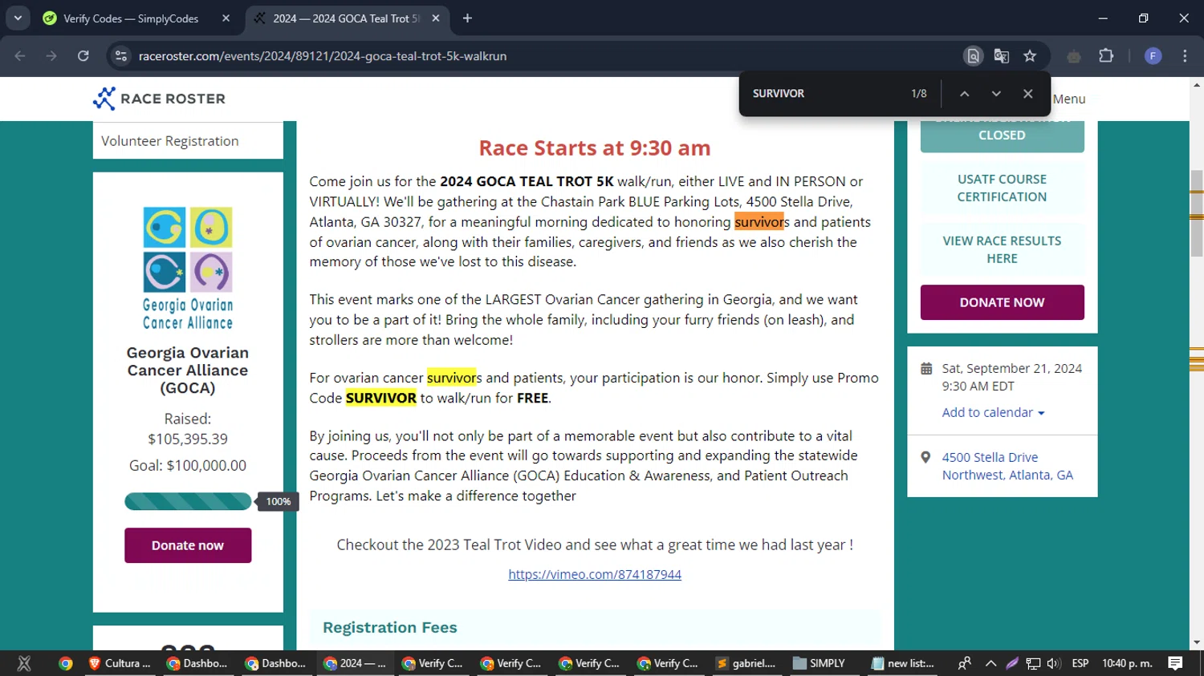
Task: Open View Race Results Here
Action: (1002, 249)
